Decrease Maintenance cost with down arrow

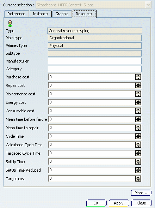tap(138, 95)
